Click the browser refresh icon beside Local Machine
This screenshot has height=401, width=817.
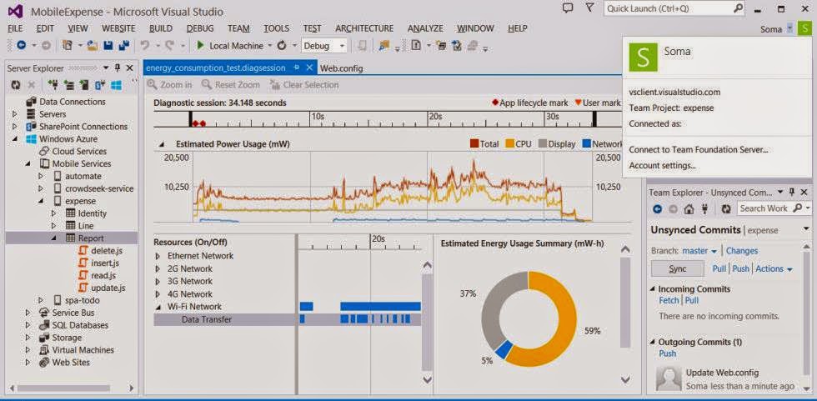[x=282, y=46]
